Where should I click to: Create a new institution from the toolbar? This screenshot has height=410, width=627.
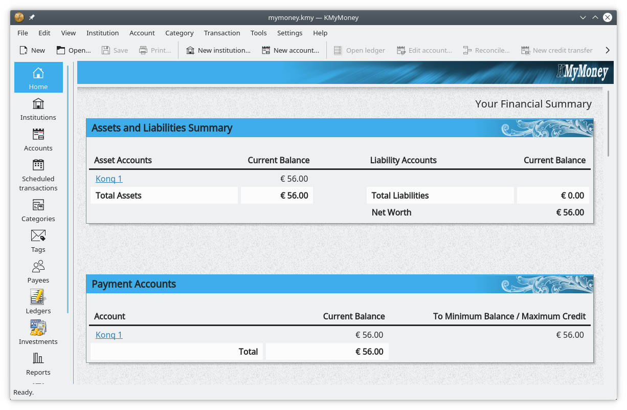(218, 50)
